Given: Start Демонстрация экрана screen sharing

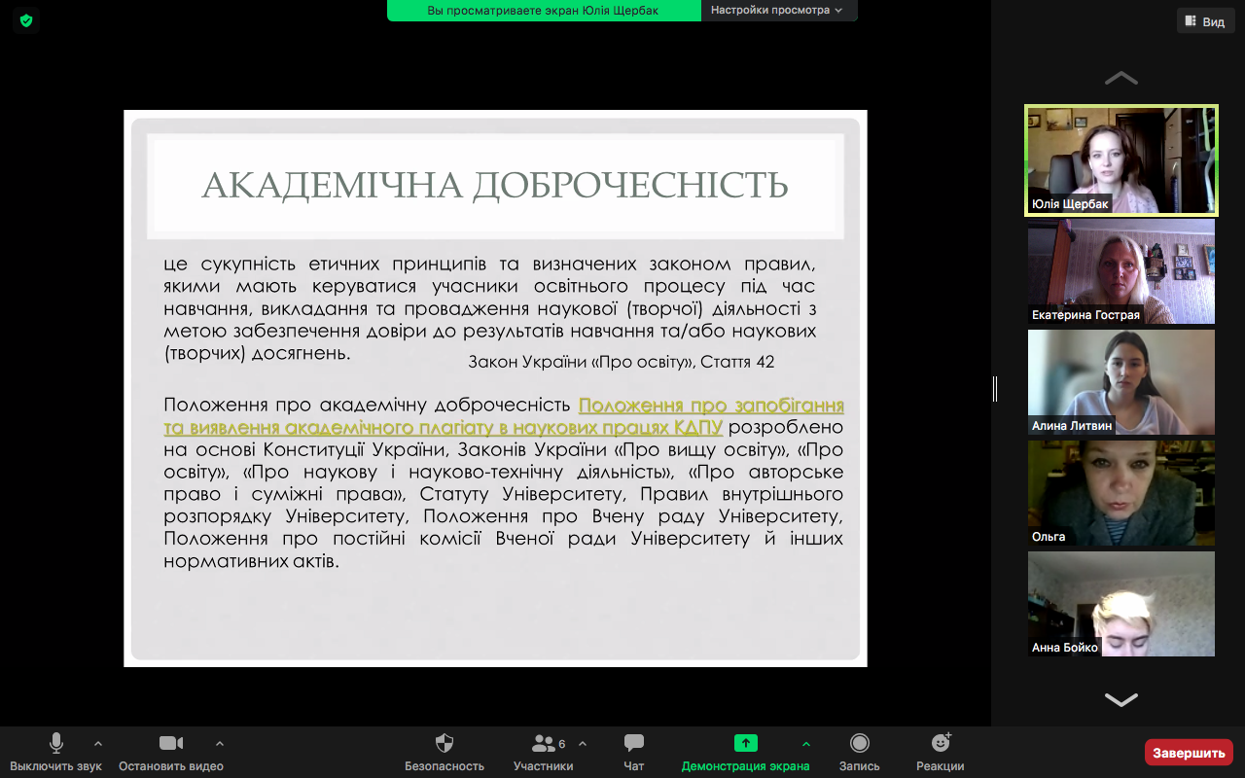Looking at the screenshot, I should [745, 751].
